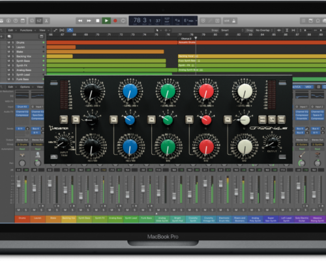Toggle the blue Catch playhead button

pyautogui.click(x=70, y=30)
